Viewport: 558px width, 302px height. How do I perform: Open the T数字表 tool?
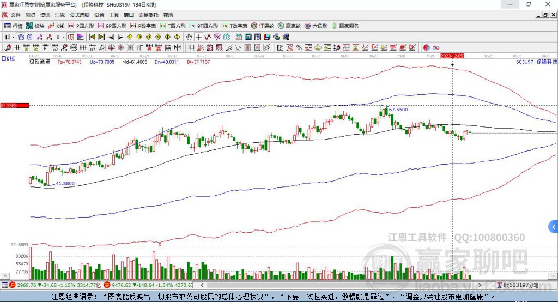(x=234, y=26)
